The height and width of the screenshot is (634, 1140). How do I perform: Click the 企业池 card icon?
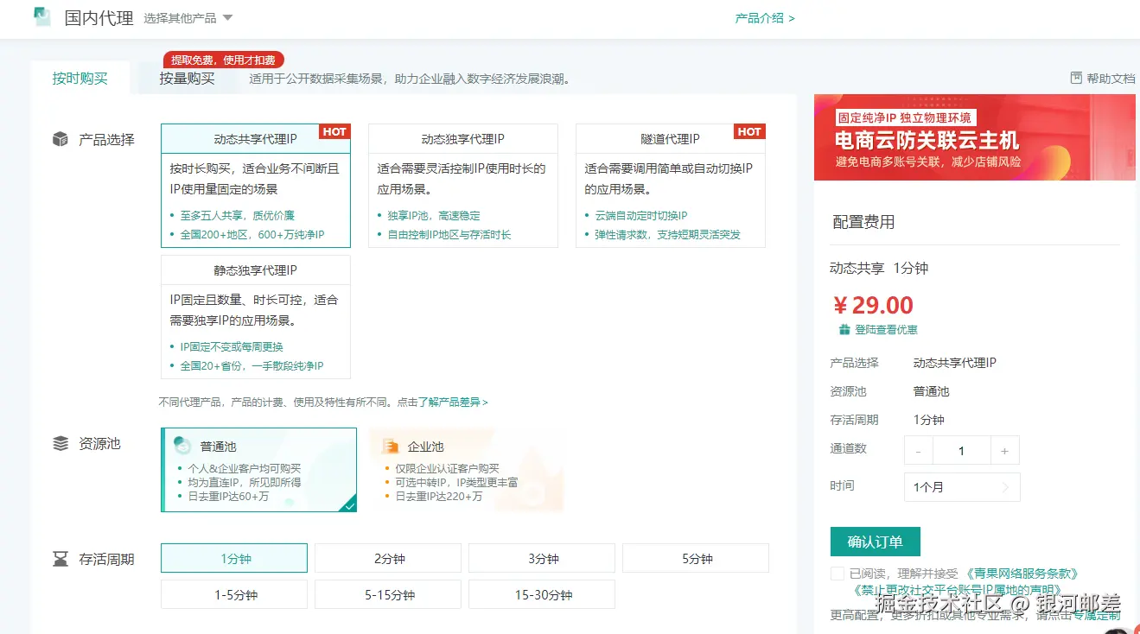click(x=391, y=446)
